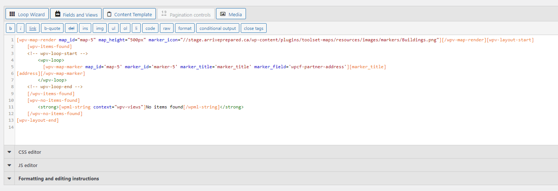Click the [wpv-map-render shortcode on line 1
This screenshot has height=191, width=558.
37,40
